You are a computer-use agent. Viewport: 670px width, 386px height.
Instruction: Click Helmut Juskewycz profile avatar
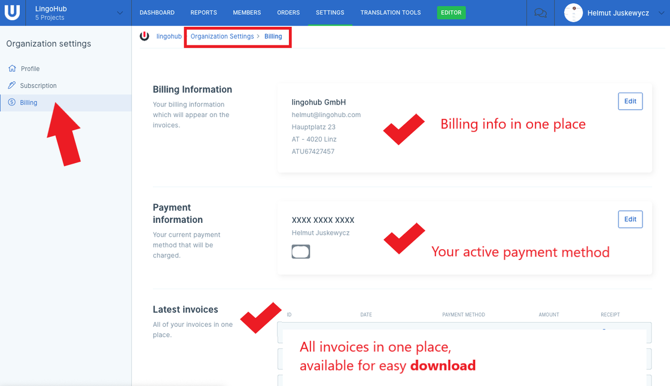point(574,13)
